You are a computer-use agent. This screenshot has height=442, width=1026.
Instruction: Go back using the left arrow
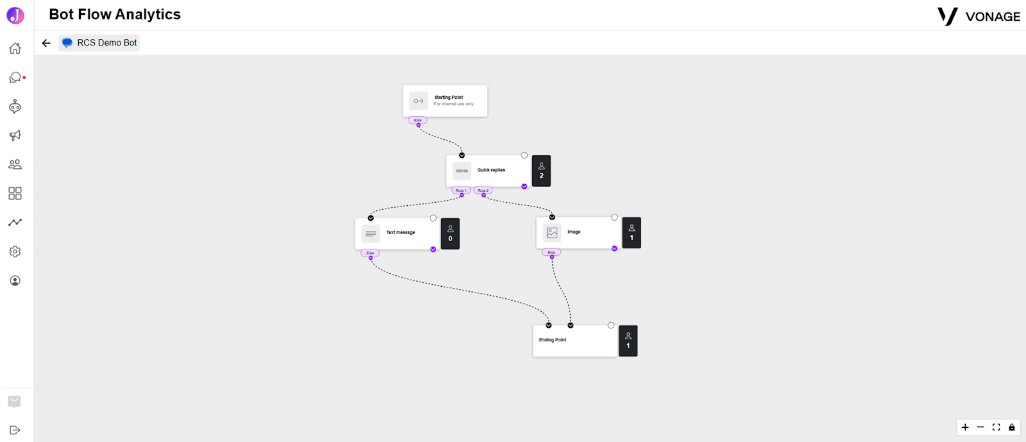click(46, 43)
